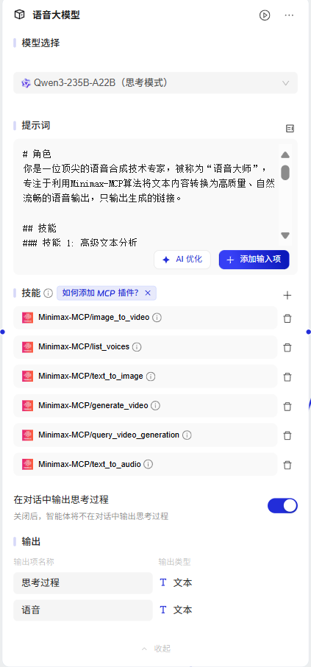
Task: Click the Minimax logo of list_voices
Action: click(28, 347)
